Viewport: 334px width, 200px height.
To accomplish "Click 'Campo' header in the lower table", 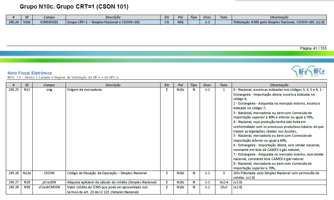I will [49, 85].
